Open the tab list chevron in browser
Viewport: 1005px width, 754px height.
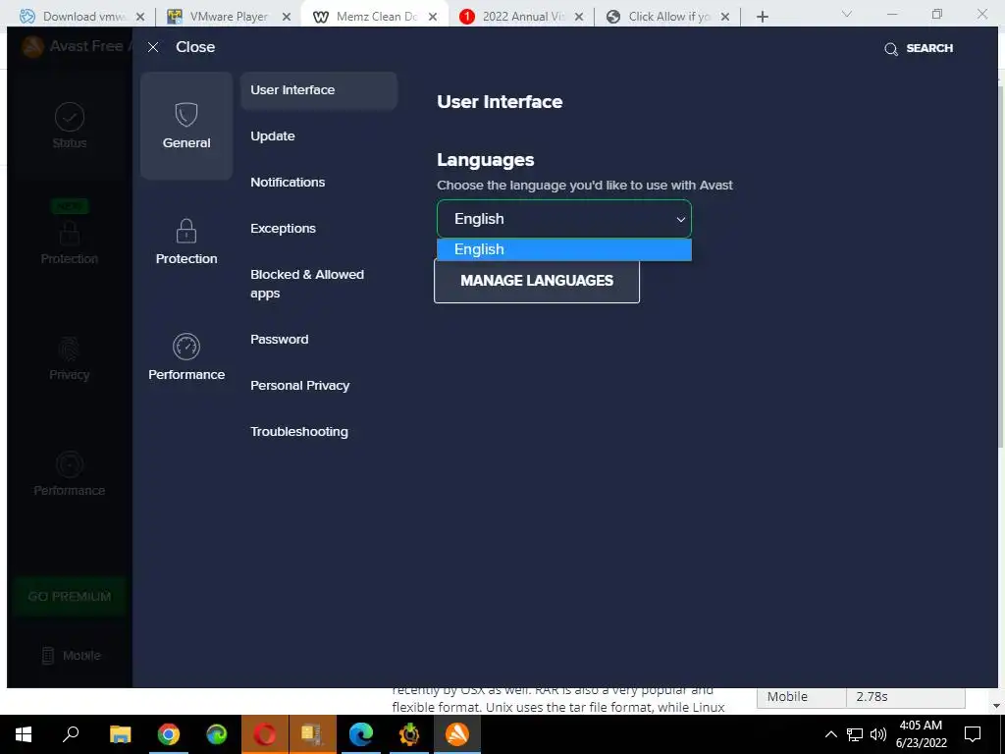(x=847, y=14)
